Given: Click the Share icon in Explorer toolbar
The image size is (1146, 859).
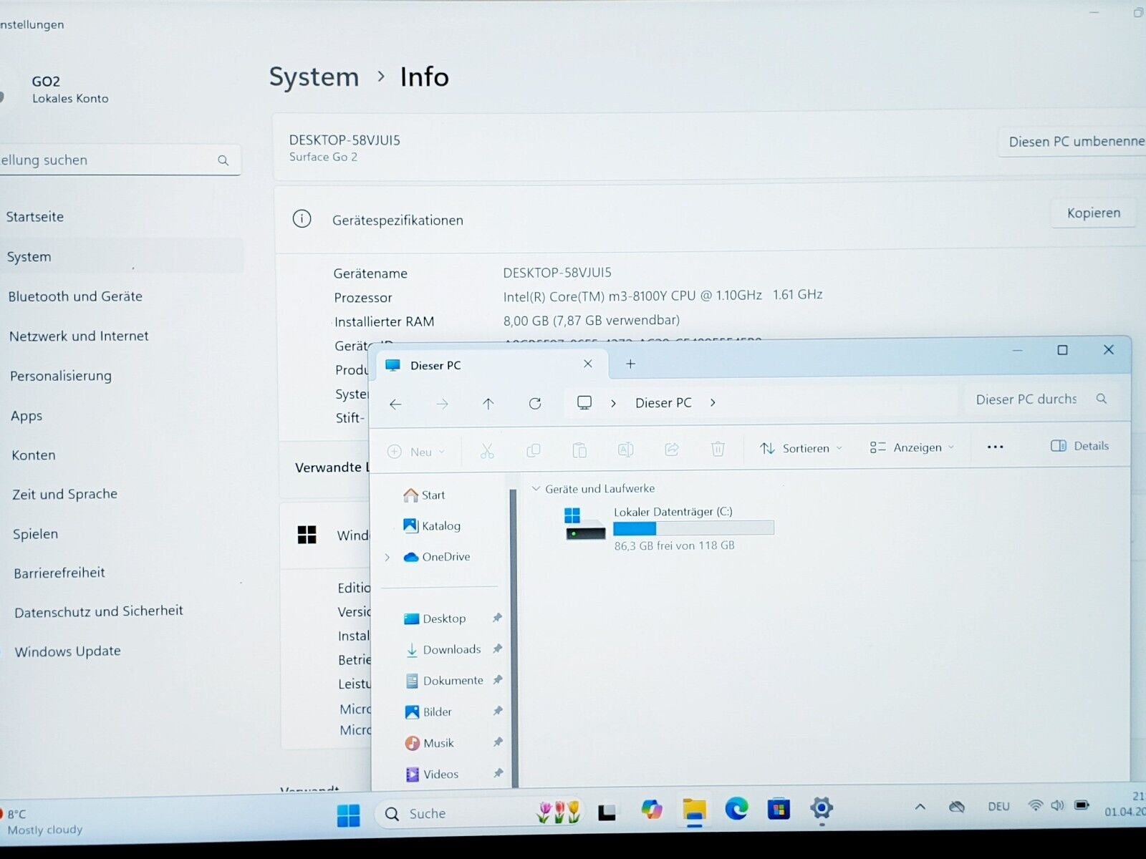Looking at the screenshot, I should pos(672,450).
